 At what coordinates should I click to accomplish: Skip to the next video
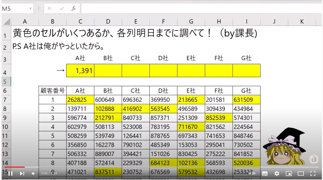click(22, 174)
